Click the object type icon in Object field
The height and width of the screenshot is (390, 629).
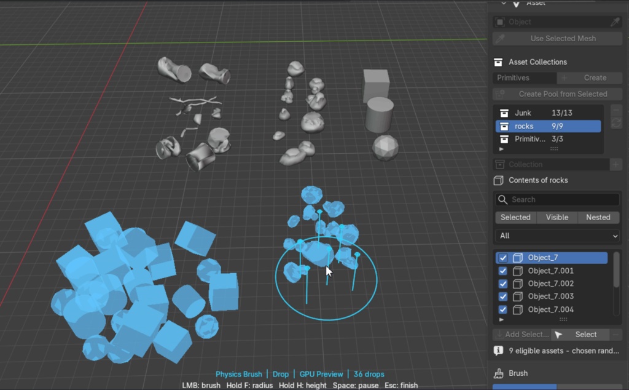tap(500, 22)
